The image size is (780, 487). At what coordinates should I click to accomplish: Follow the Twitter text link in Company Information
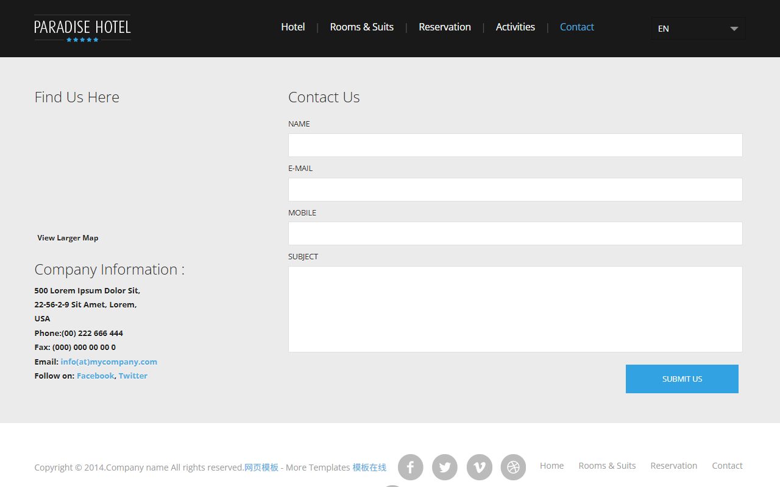pos(133,376)
